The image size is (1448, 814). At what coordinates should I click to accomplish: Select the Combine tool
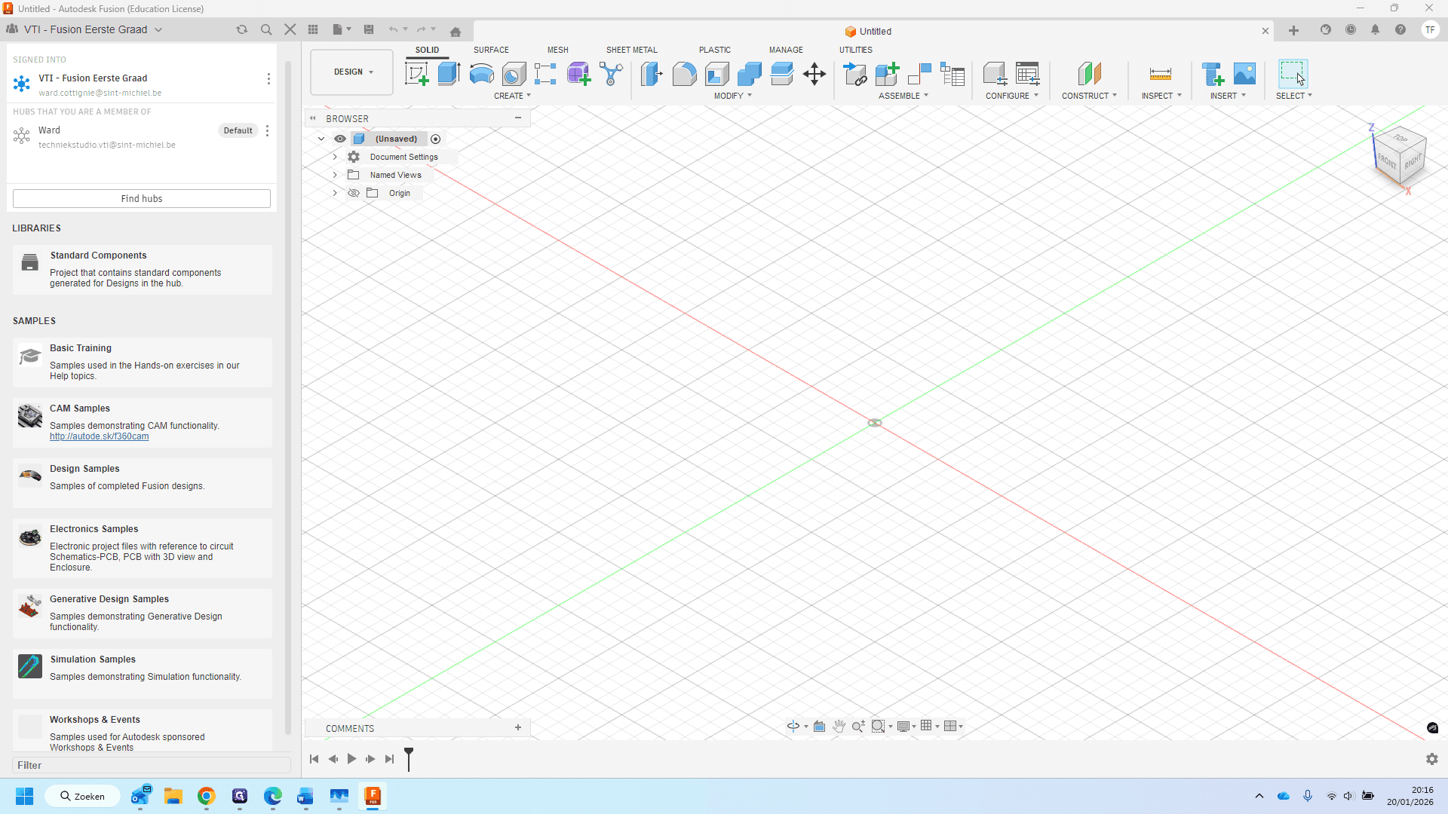tap(750, 74)
